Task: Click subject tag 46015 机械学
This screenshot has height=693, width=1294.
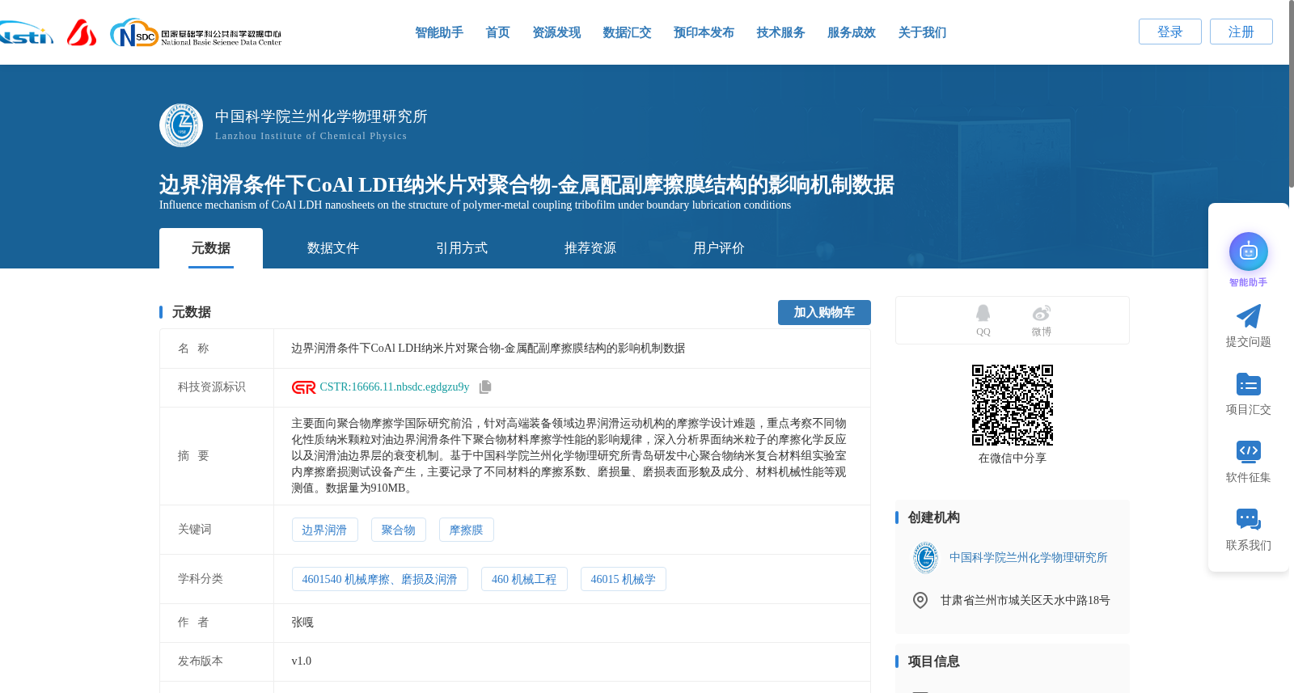Action: coord(624,579)
